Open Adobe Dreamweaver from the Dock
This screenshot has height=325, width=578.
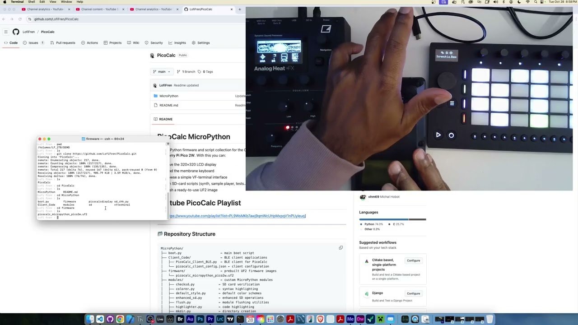[x=360, y=320]
